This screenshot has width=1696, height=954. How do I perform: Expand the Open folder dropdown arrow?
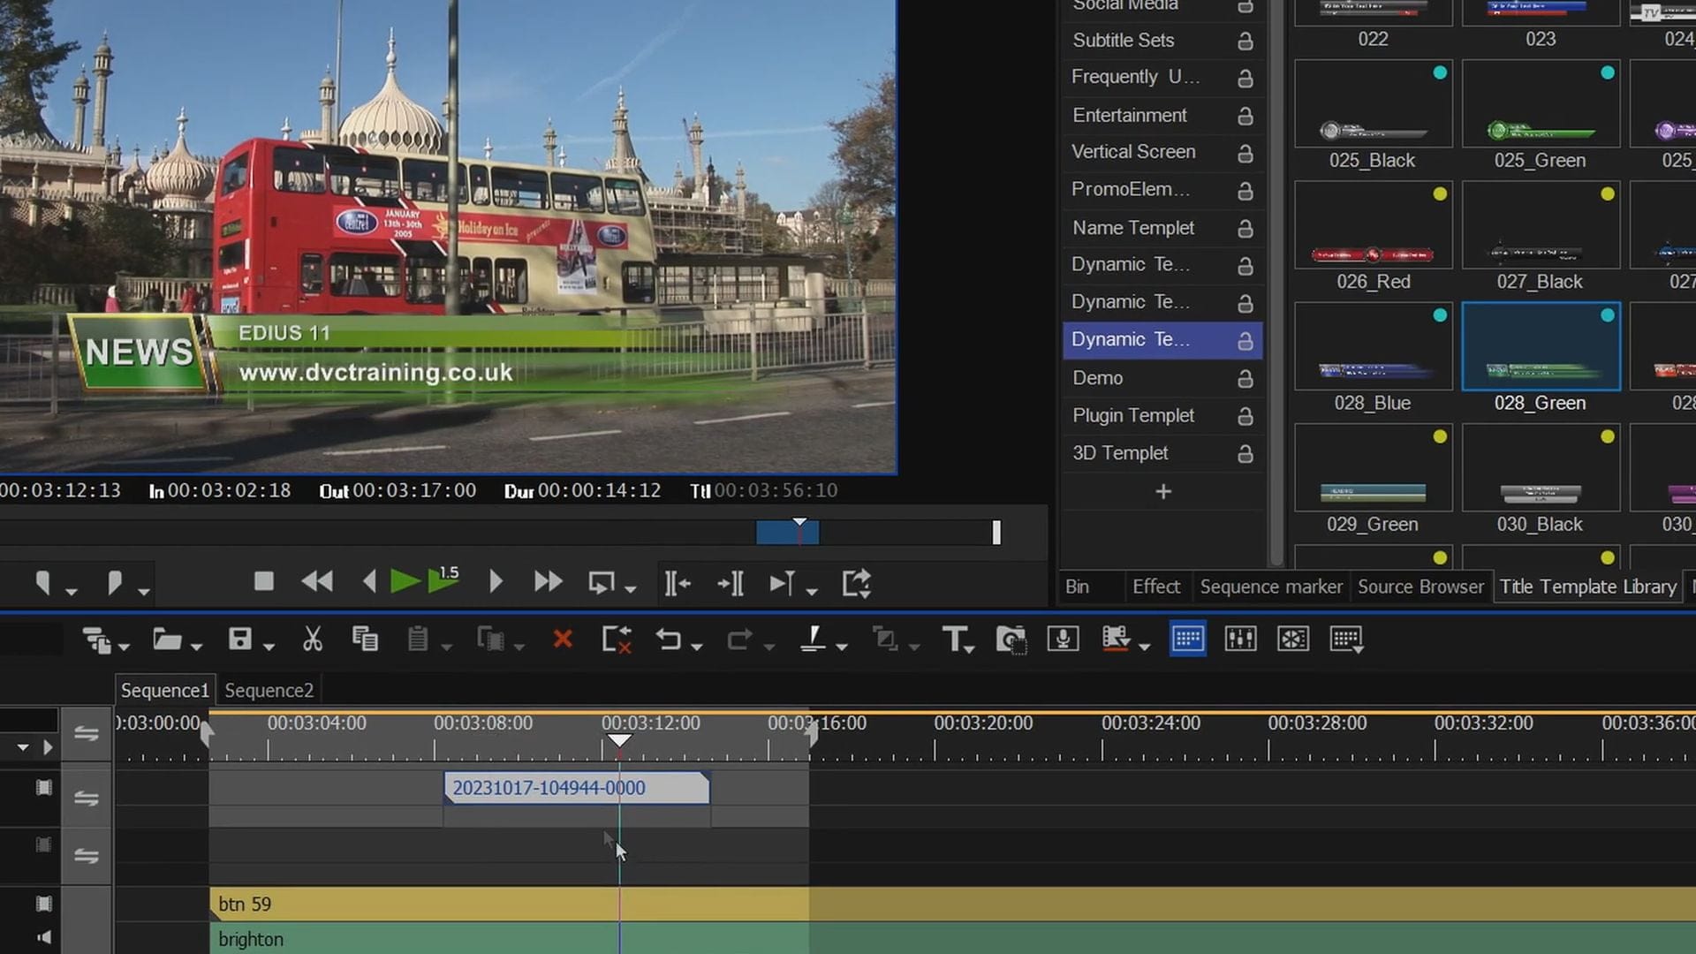click(197, 647)
